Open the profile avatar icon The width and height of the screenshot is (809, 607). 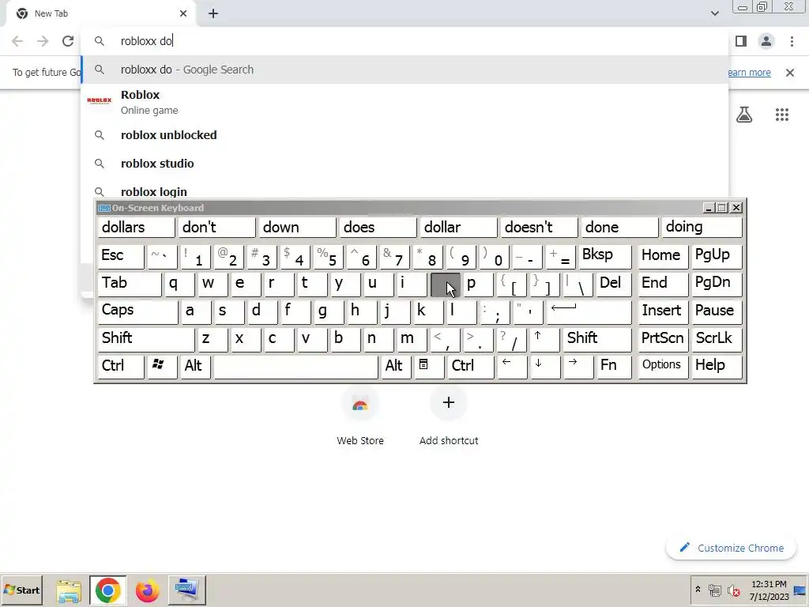pos(766,41)
